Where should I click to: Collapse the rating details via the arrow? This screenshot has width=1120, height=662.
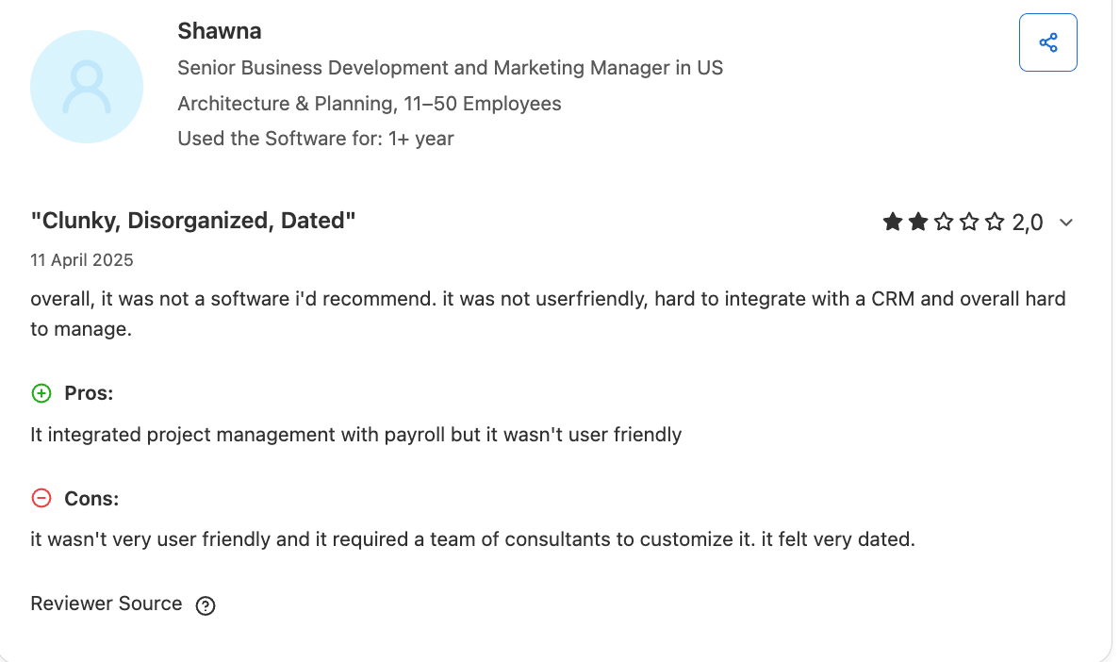point(1066,223)
